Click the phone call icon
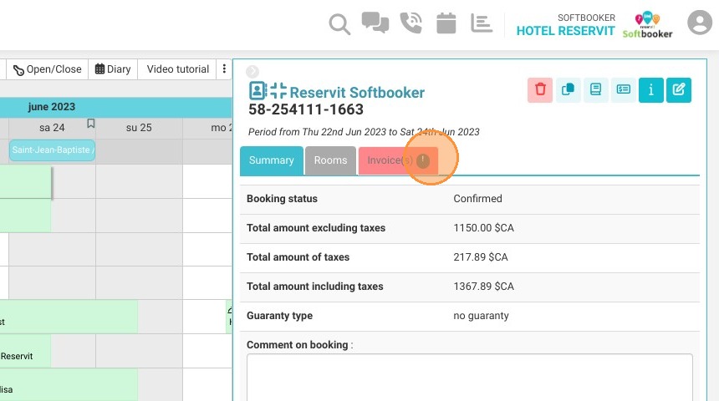The image size is (719, 401). (410, 23)
